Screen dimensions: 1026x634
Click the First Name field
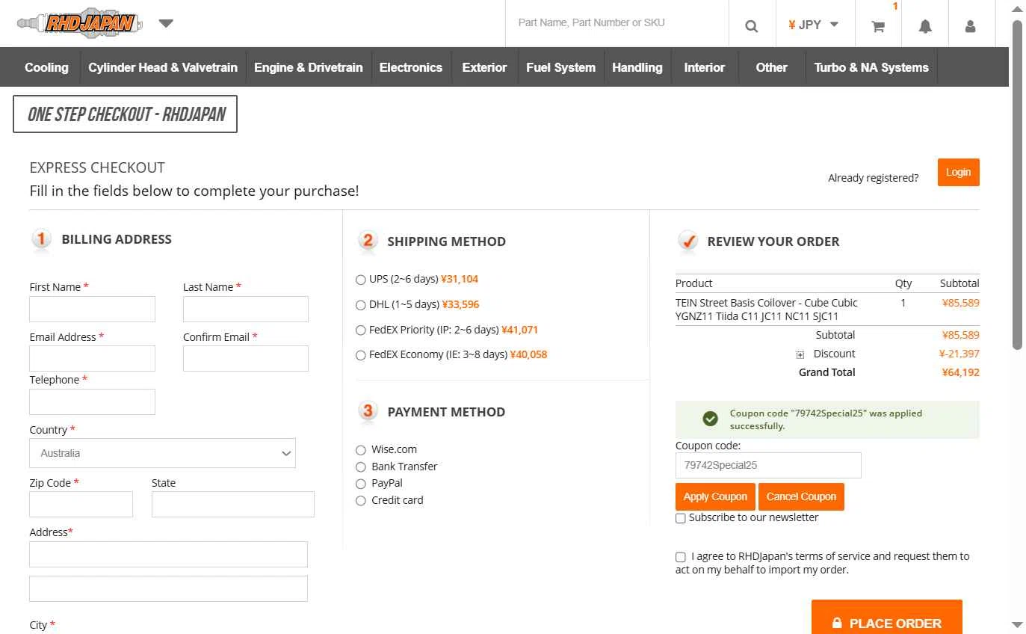coord(93,309)
